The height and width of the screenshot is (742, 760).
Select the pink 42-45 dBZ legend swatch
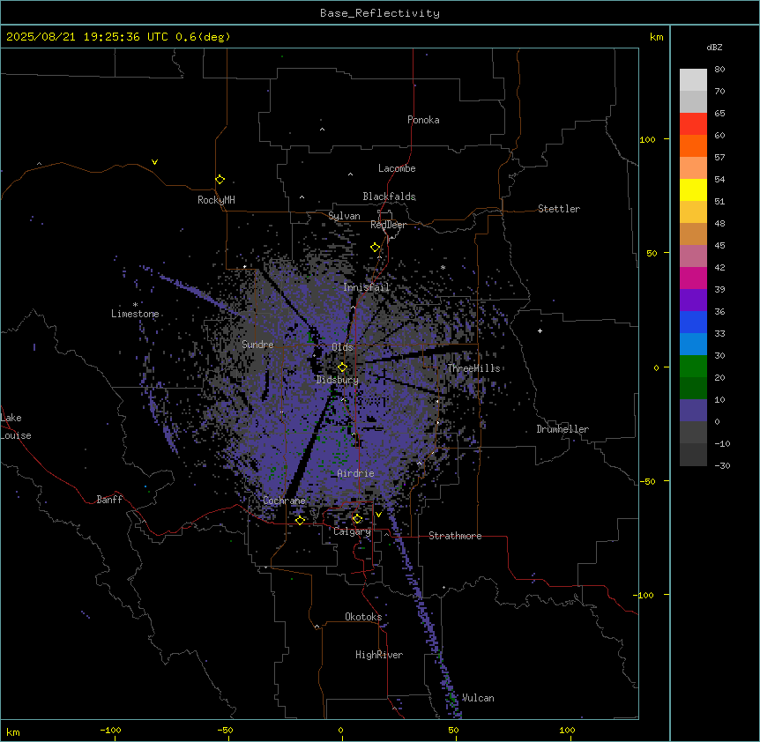693,256
